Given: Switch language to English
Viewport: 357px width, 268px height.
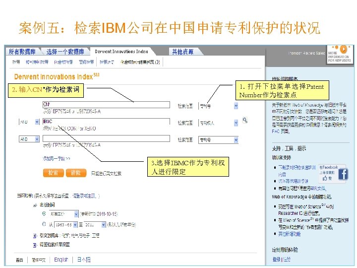Looking at the screenshot, I should 61,260.
